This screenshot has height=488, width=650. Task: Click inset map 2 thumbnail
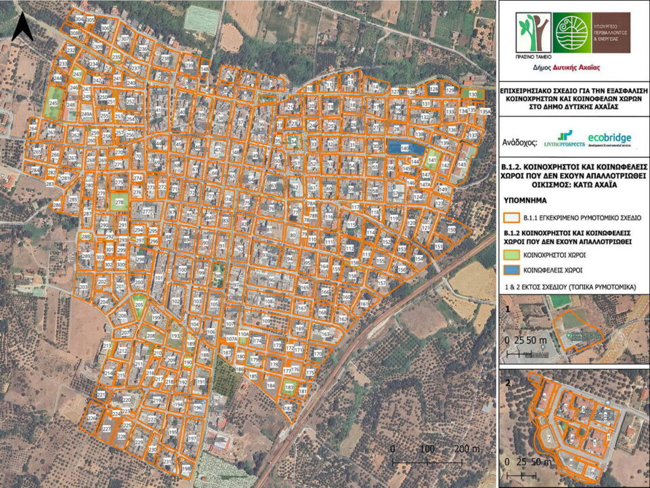point(573,426)
